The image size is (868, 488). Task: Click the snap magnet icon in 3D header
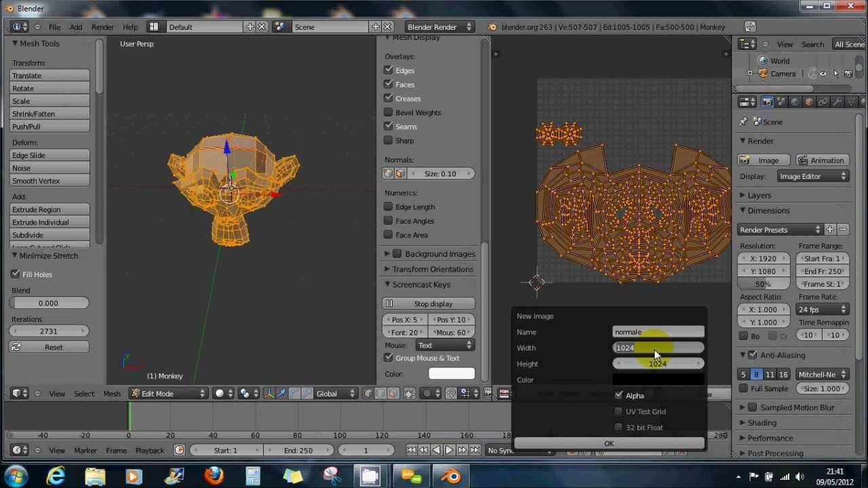tap(451, 393)
